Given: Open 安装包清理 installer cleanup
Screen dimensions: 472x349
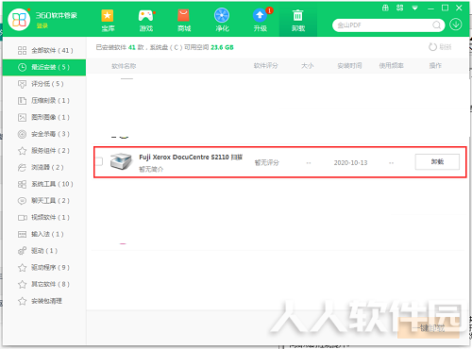Looking at the screenshot, I should (x=44, y=301).
